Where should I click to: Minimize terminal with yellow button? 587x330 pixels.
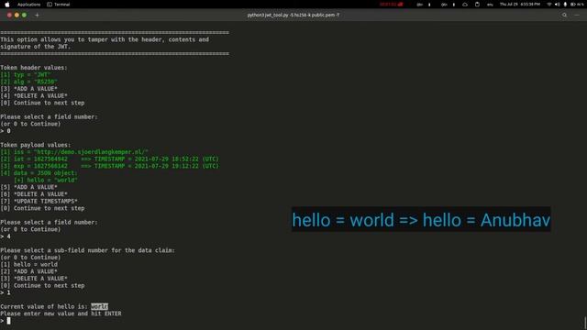17,15
